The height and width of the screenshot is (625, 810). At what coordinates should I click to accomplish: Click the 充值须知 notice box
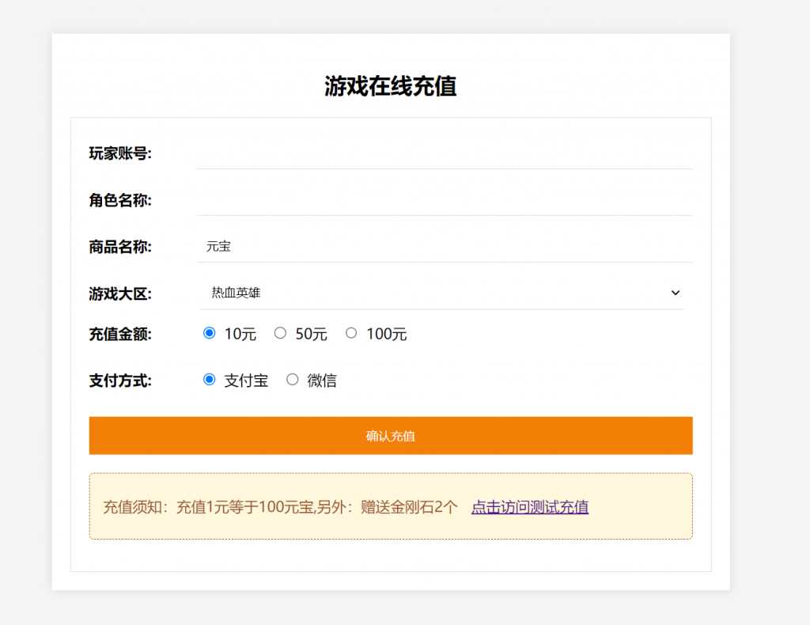pos(390,506)
